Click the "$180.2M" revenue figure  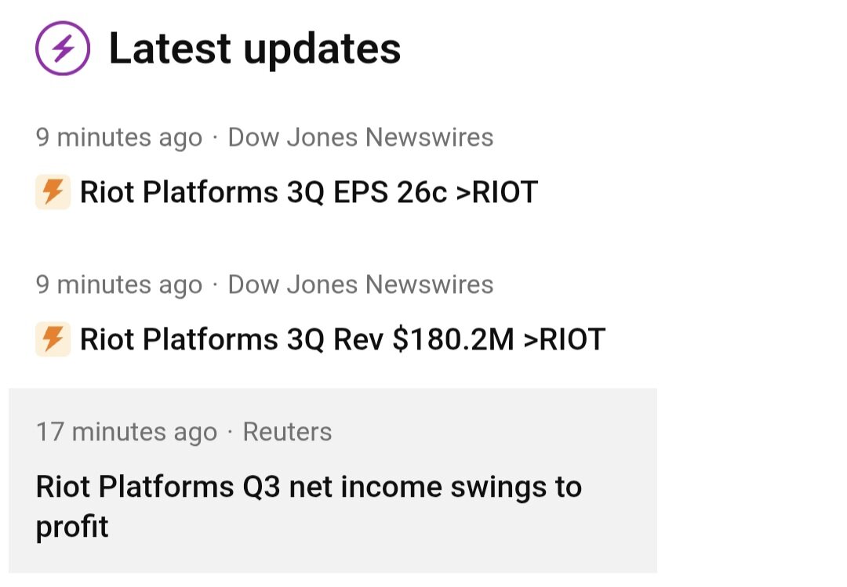[453, 339]
